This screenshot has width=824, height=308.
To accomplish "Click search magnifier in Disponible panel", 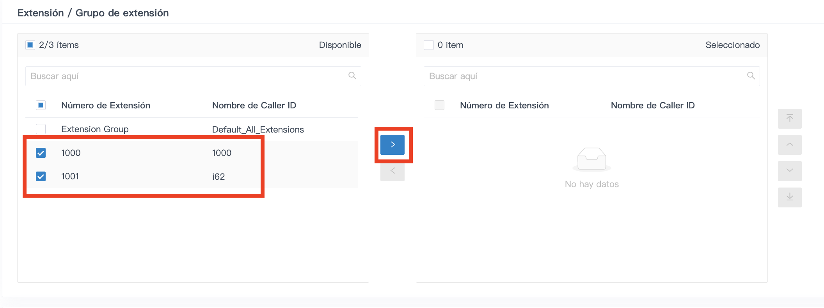I will click(x=352, y=76).
